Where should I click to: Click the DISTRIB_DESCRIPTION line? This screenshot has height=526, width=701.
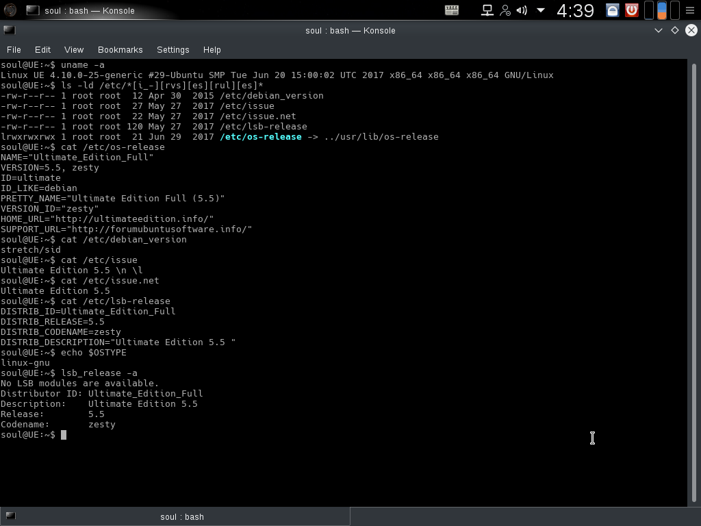118,342
